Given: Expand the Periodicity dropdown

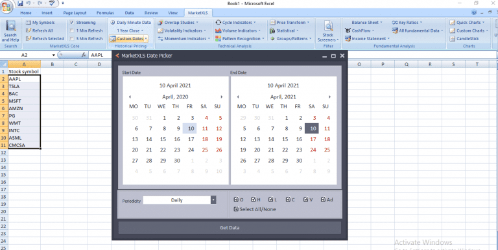Looking at the screenshot, I should (213, 200).
